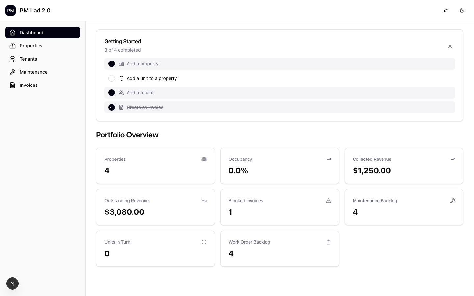This screenshot has width=474, height=296.
Task: Click refresh icon on Units in Turn card
Action: pos(204,242)
